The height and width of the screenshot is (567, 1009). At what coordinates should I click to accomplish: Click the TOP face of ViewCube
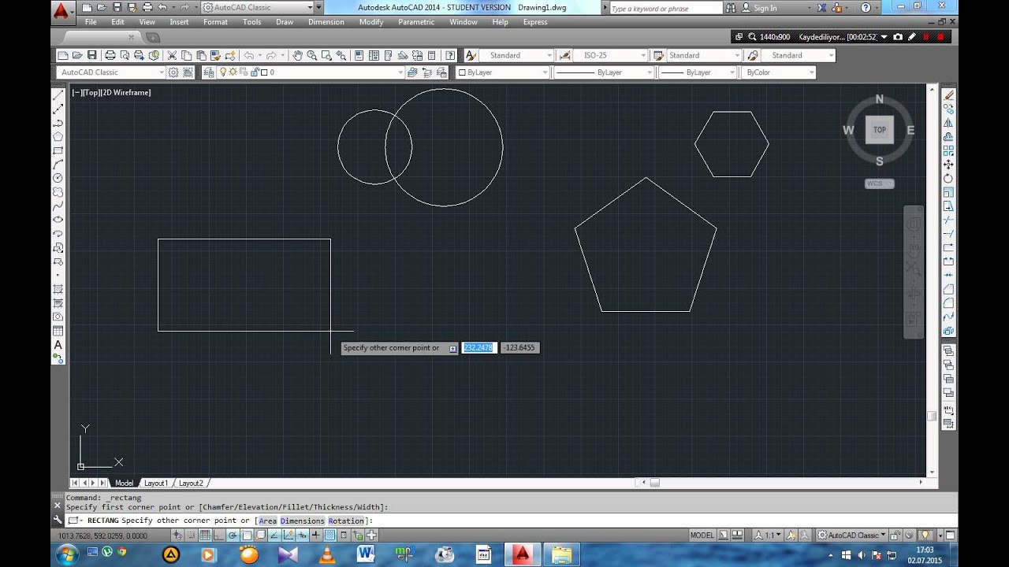coord(880,130)
